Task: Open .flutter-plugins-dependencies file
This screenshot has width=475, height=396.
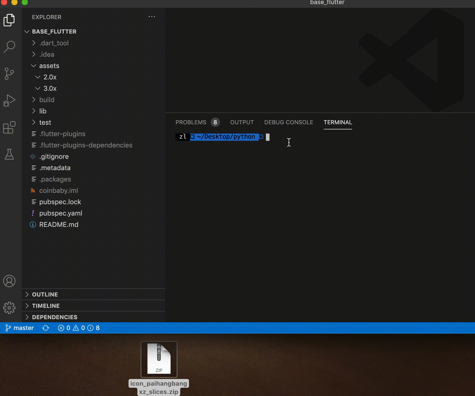Action: pyautogui.click(x=93, y=145)
